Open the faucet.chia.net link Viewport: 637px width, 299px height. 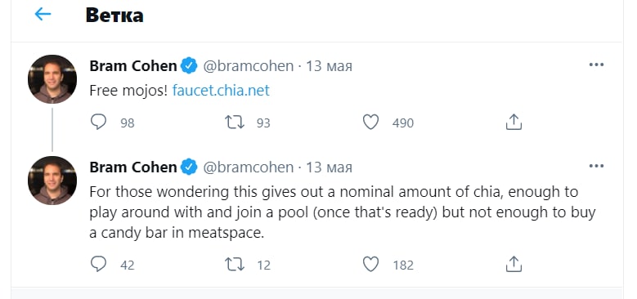click(x=221, y=90)
